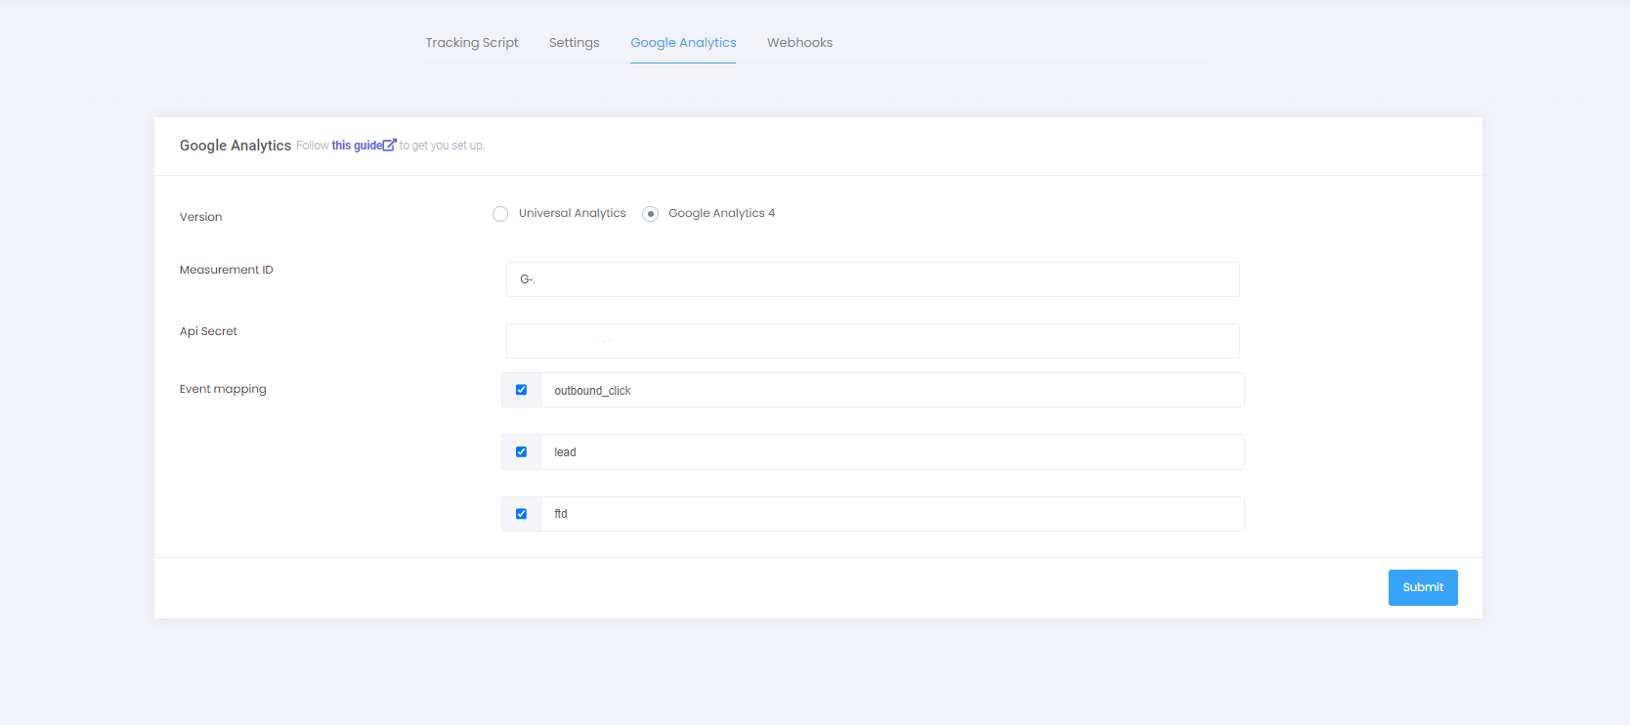Edit the outbound_click event name field
This screenshot has width=1630, height=725.
click(x=892, y=390)
